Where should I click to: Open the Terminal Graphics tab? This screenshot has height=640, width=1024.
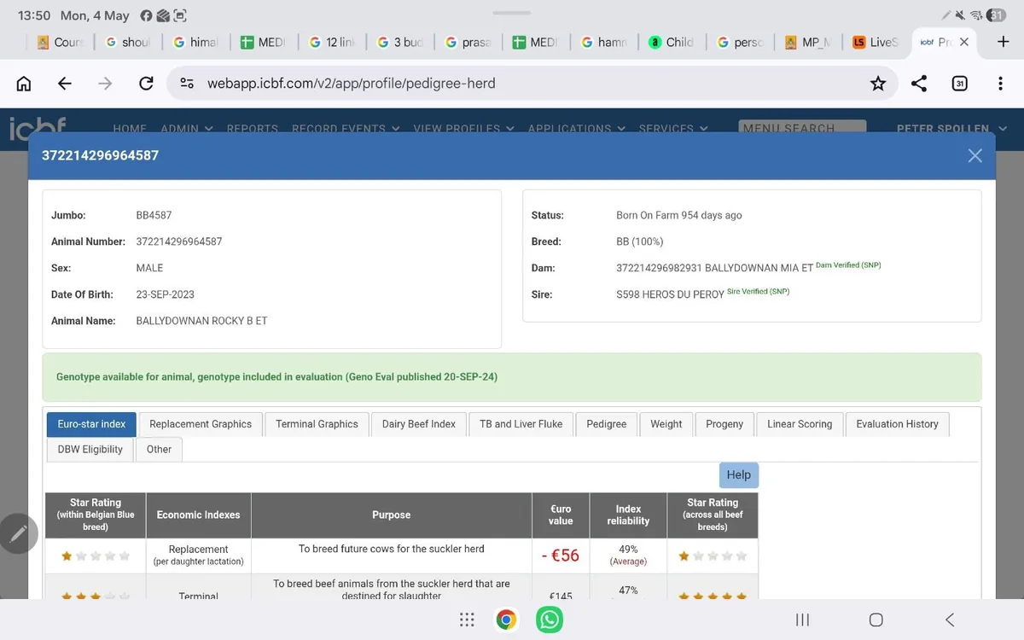tap(317, 424)
